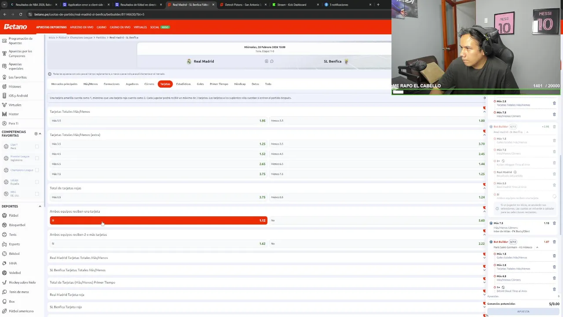563x317 pixels.
Task: Toggle Sí for Ambos equipos reciben una tarjeta
Action: [158, 220]
